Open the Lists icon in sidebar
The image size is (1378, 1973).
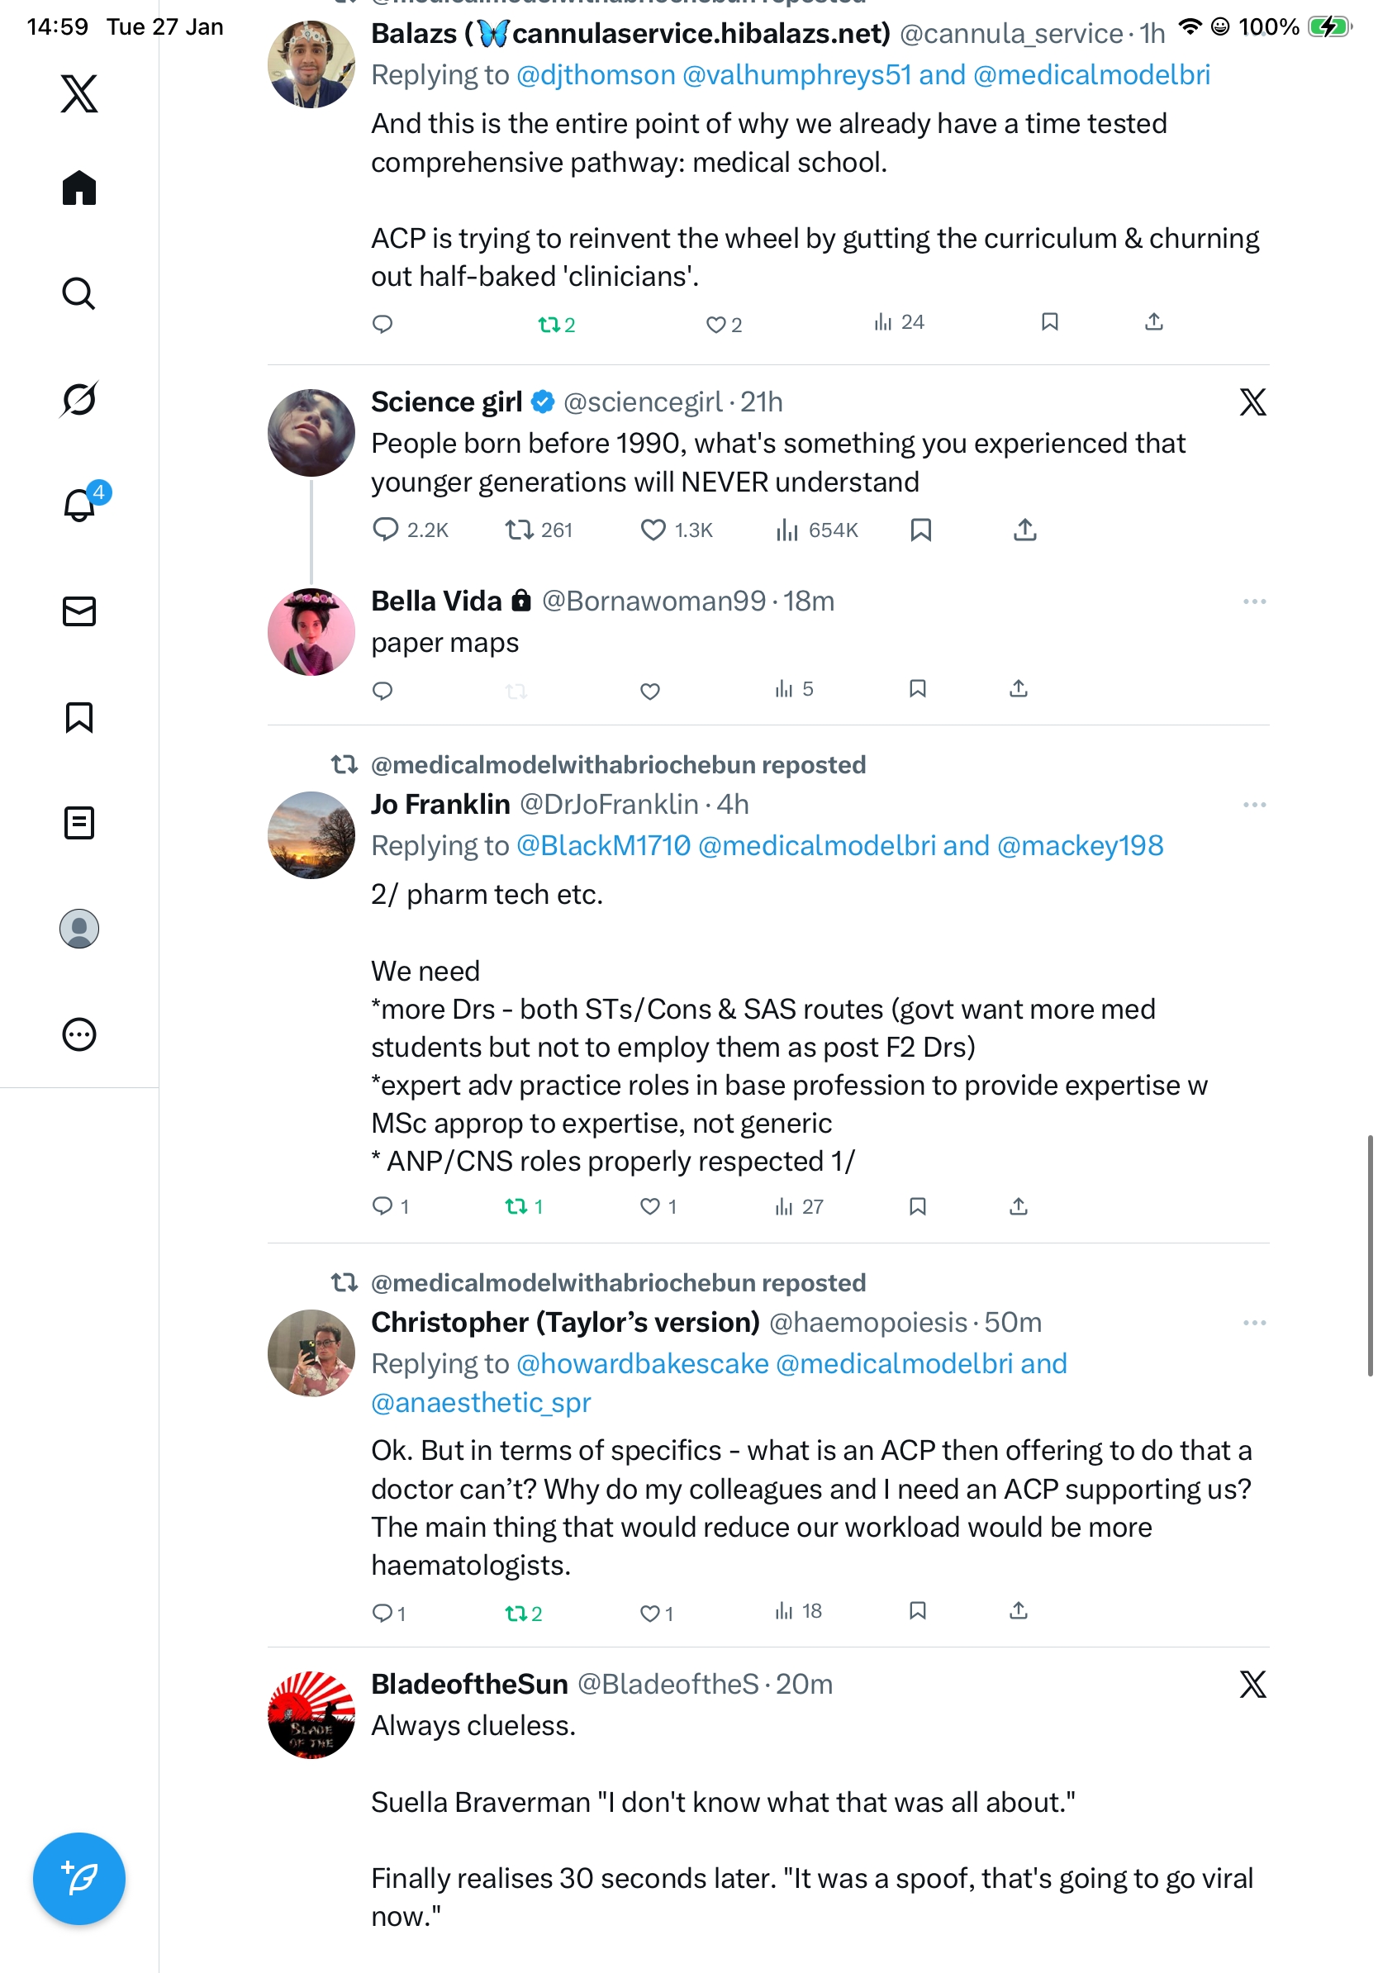coord(79,822)
